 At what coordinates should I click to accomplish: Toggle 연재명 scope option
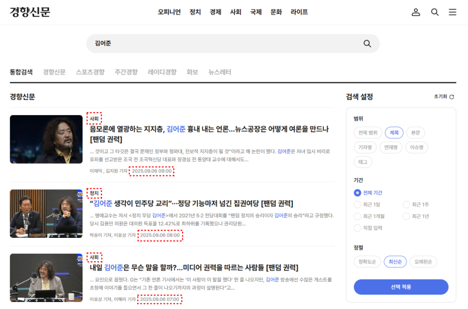pos(391,147)
